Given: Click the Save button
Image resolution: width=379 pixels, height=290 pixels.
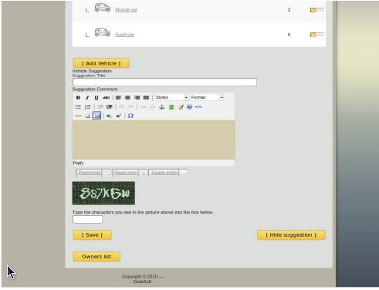Looking at the screenshot, I should click(92, 235).
